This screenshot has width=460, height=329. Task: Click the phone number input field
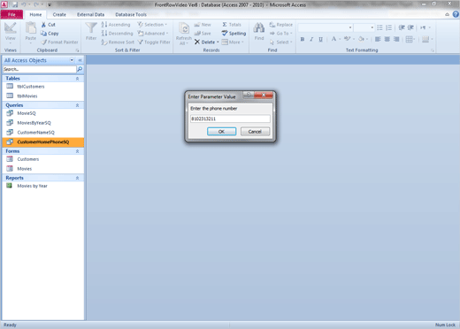pyautogui.click(x=230, y=119)
